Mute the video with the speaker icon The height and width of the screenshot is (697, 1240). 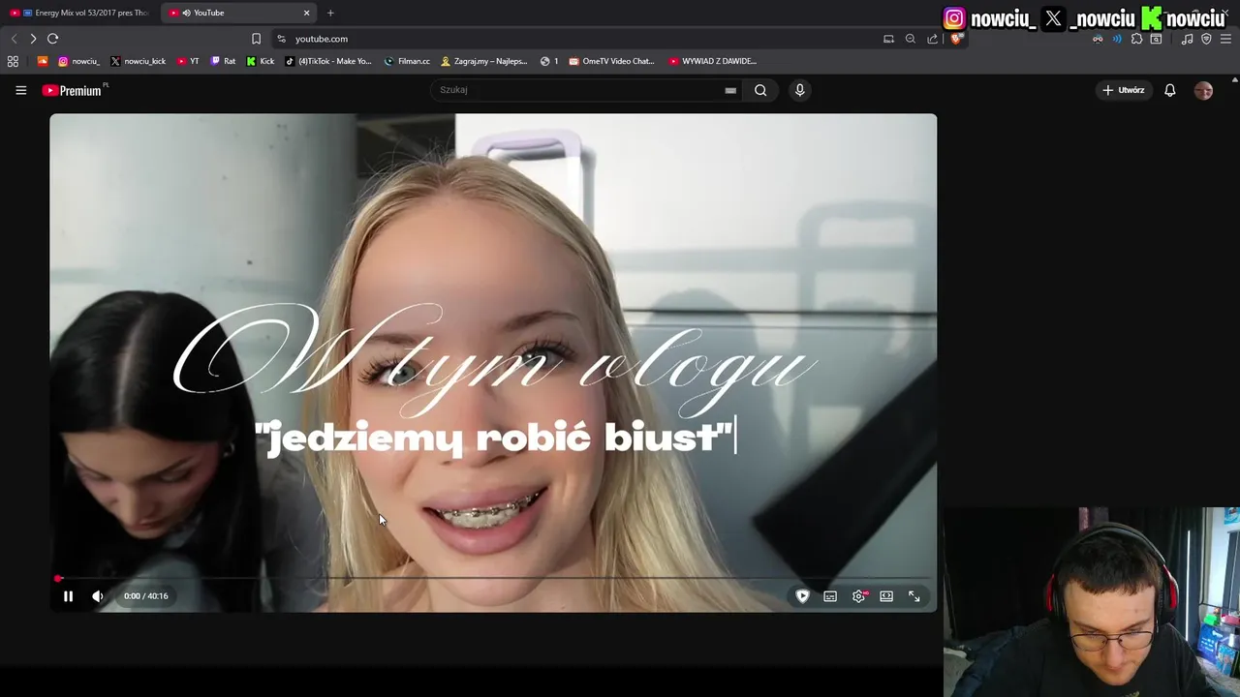click(x=98, y=596)
